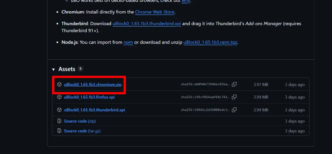332x154 pixels.
Task: Open the Chrome Web Store link
Action: 155,12
